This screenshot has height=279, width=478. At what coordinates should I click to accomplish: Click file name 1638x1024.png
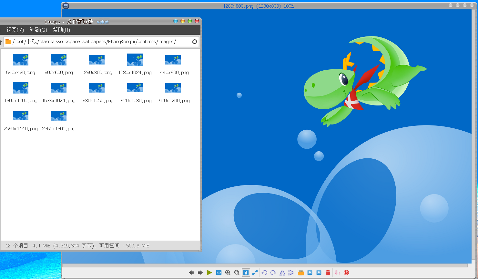coord(59,101)
